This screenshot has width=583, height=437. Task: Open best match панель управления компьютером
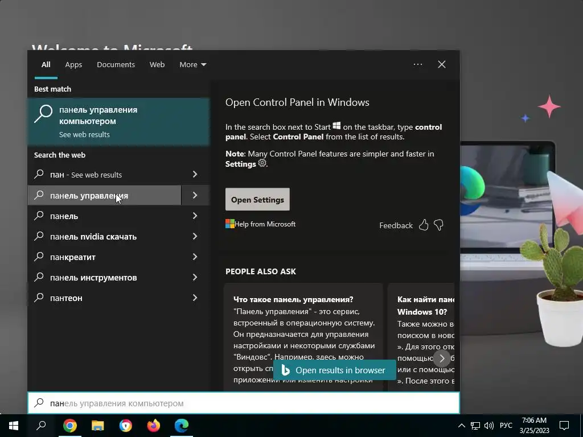point(118,122)
